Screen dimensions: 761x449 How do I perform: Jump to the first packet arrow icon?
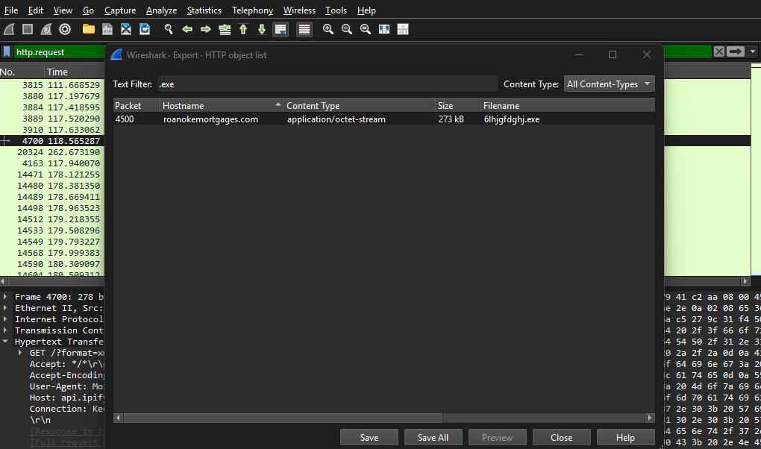(243, 29)
